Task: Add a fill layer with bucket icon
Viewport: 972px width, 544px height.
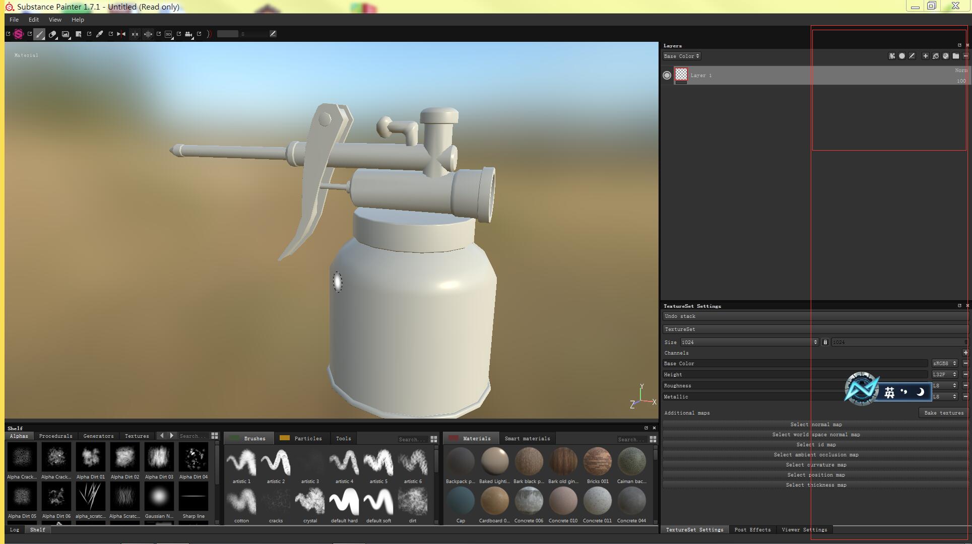Action: (x=936, y=56)
